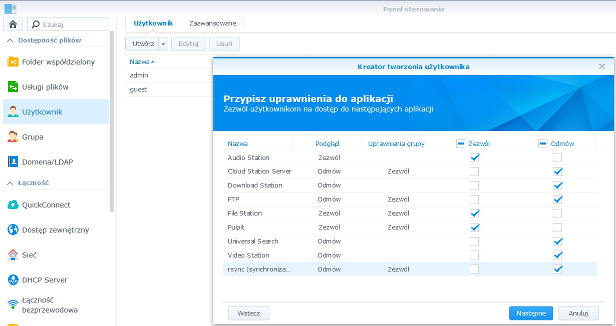The height and width of the screenshot is (326, 616).
Task: Select the Audio Station row name
Action: (x=248, y=157)
